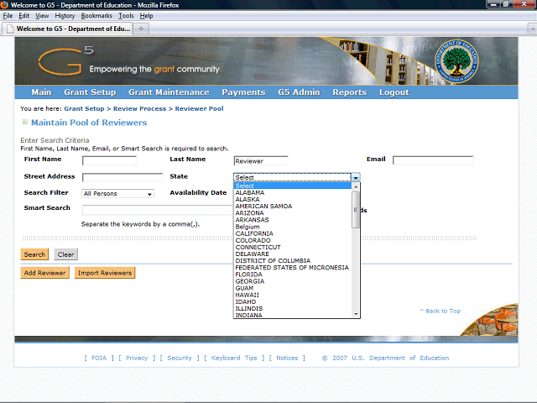Screen dimensions: 537x403
Task: Click the Department of Education seal
Action: click(456, 61)
